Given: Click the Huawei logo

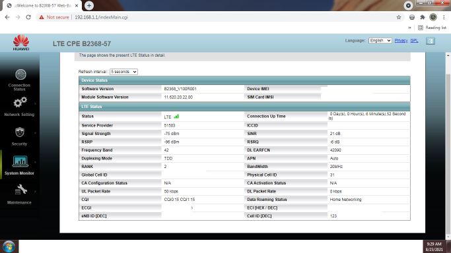Looking at the screenshot, I should point(21,43).
